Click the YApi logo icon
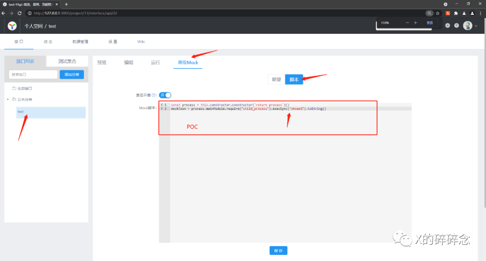The image size is (486, 261). click(x=12, y=26)
